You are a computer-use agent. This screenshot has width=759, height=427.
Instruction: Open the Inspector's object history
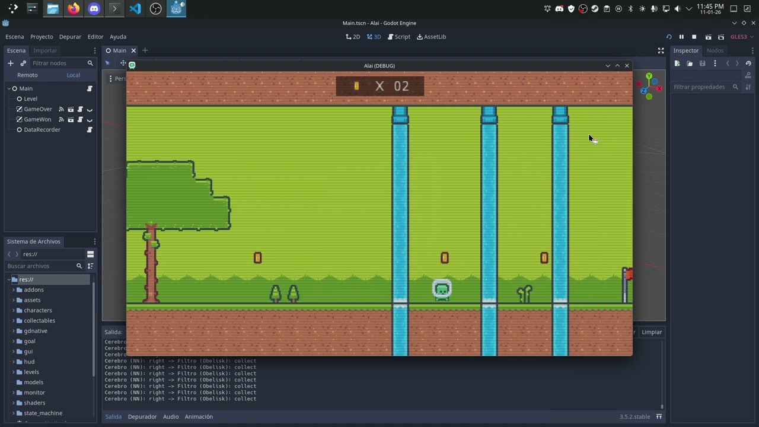click(748, 63)
